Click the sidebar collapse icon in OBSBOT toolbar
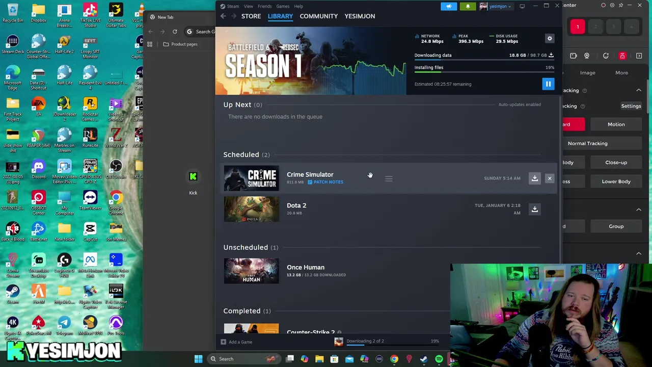The image size is (652, 367). pos(639,56)
